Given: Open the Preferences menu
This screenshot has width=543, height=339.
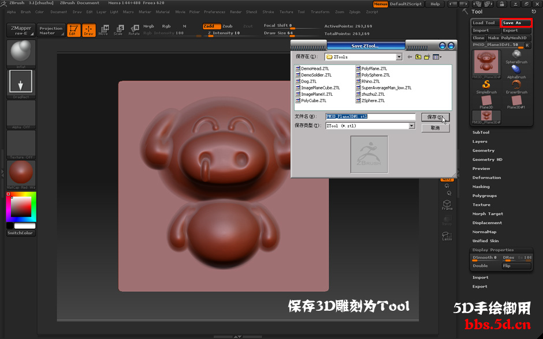Looking at the screenshot, I should (214, 12).
